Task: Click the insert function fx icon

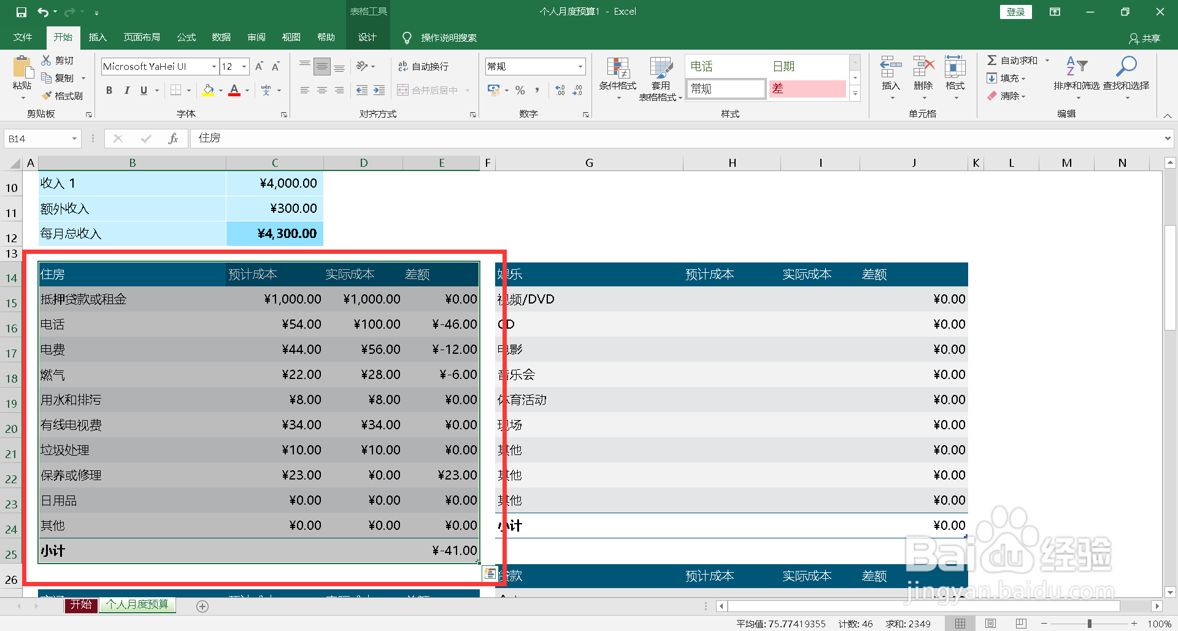Action: (173, 139)
